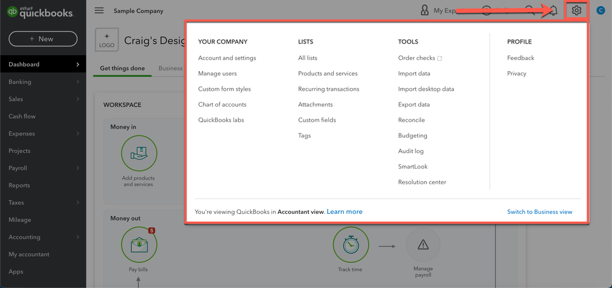Click the Order checks external link icon
The image size is (612, 288).
[x=440, y=58]
